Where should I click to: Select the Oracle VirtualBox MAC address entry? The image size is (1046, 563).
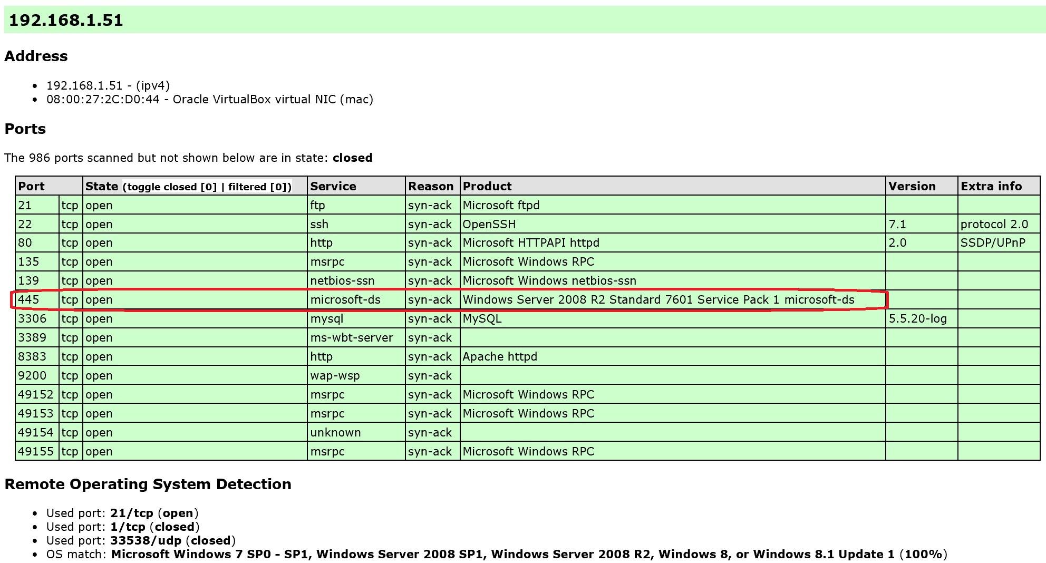[211, 99]
